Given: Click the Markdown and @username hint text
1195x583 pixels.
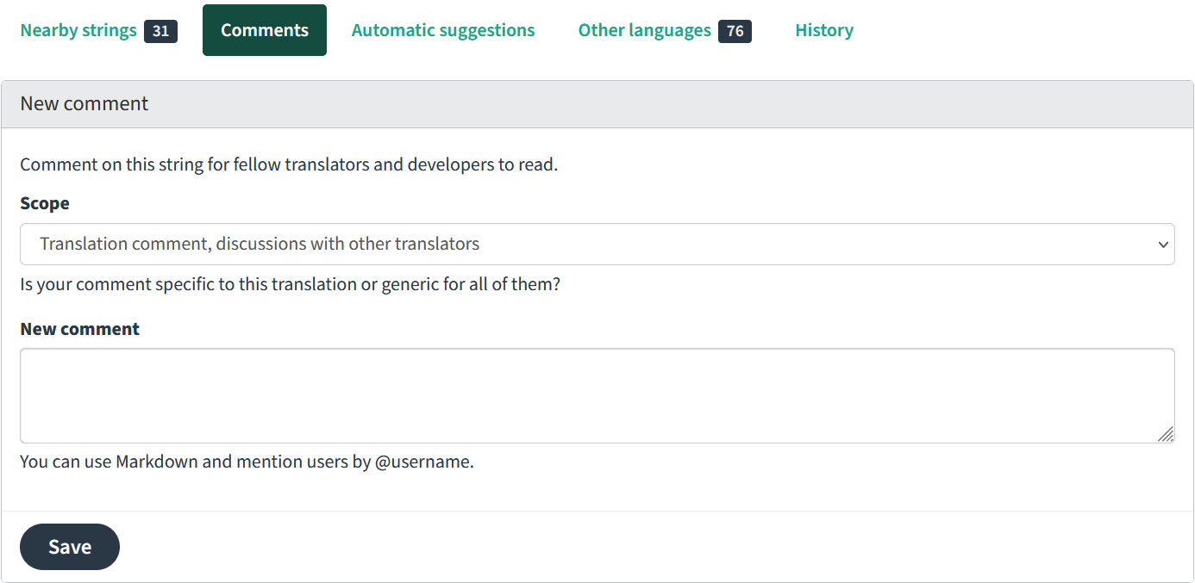Looking at the screenshot, I should click(247, 462).
